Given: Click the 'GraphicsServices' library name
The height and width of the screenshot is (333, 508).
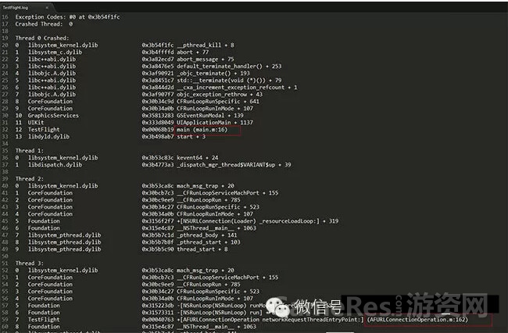Looking at the screenshot, I should coord(53,116).
